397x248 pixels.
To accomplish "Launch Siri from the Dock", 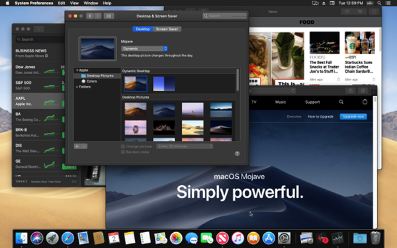I will point(36,238).
